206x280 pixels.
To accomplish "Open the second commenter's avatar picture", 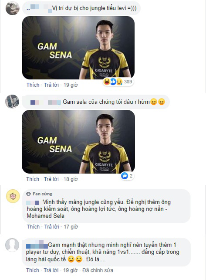I will click(12, 102).
